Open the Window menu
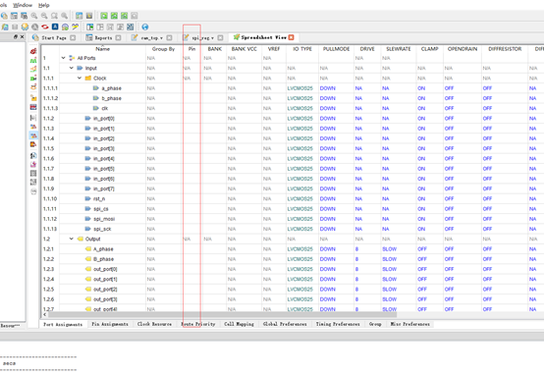The image size is (544, 375). pos(23,5)
